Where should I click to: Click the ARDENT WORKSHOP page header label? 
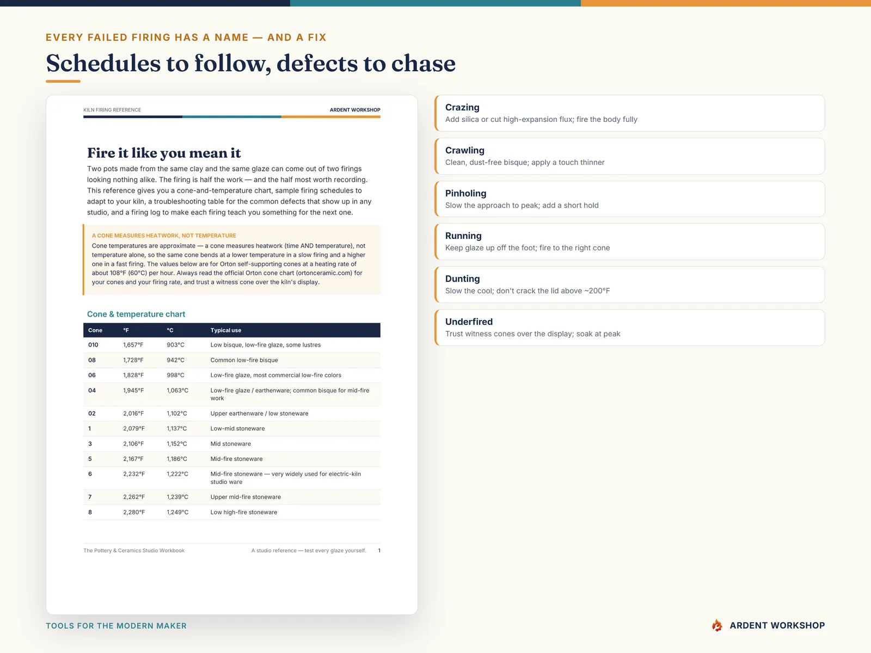pos(355,110)
